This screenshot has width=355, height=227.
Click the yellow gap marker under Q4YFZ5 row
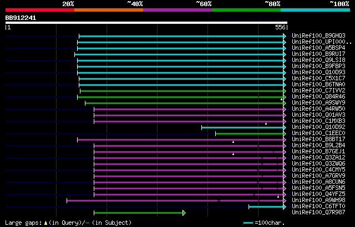(278, 197)
